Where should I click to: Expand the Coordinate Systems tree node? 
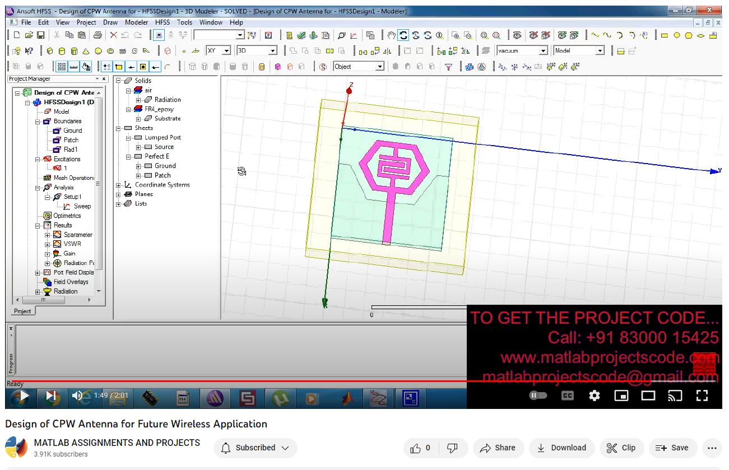point(119,185)
